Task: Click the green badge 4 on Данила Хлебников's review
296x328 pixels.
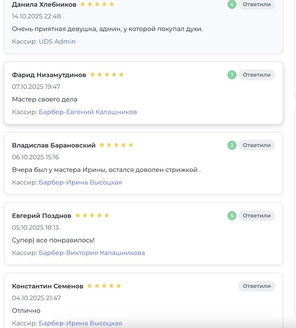Action: point(232,5)
